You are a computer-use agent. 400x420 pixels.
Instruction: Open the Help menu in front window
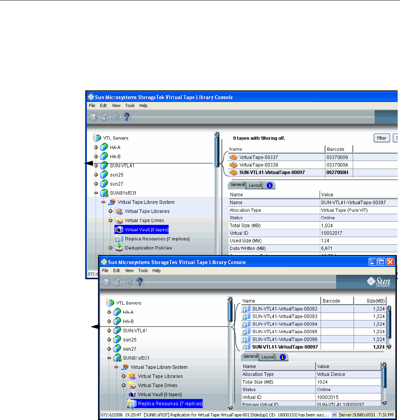pyautogui.click(x=156, y=270)
